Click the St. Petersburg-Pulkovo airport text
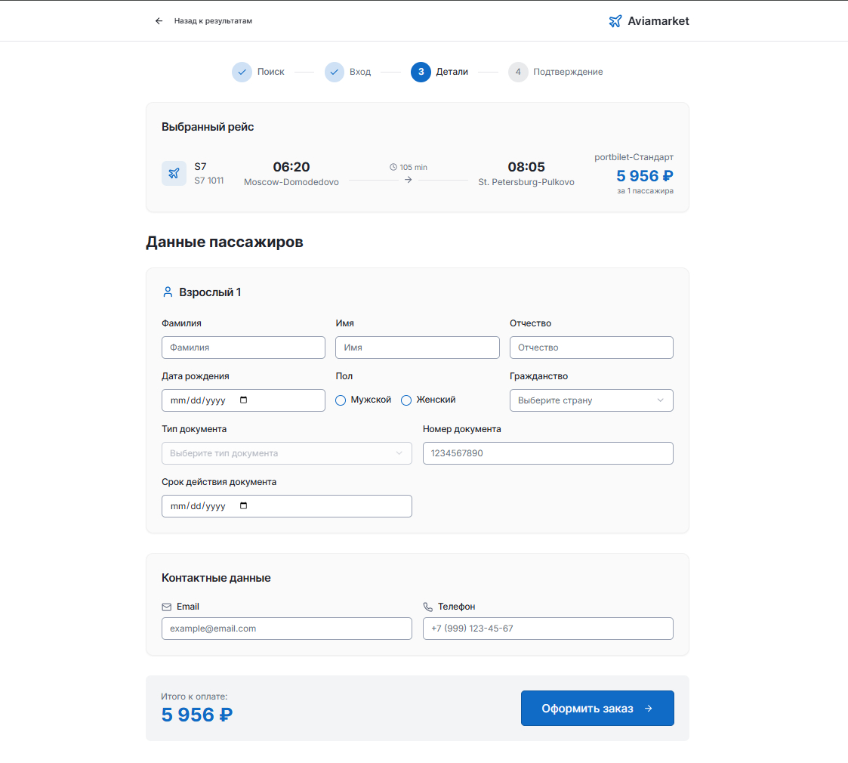Screen dimensions: 848x763 pos(526,182)
